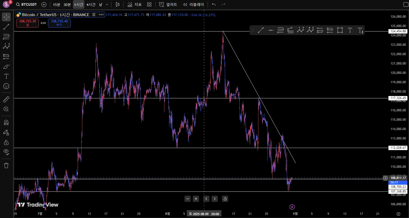Select short position tool in floating toolbar

tap(330, 30)
